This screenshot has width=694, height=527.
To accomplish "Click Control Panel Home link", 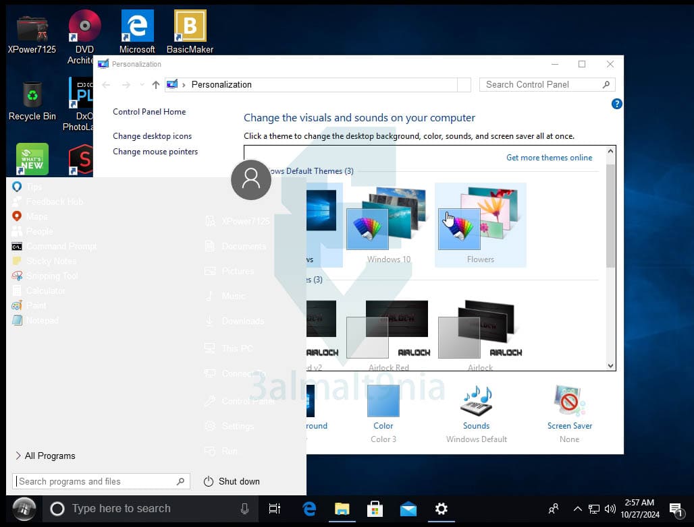I will click(149, 112).
